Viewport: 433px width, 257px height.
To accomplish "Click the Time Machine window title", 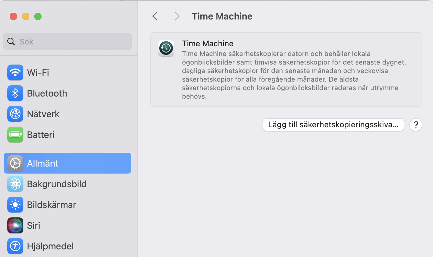I will (x=222, y=16).
